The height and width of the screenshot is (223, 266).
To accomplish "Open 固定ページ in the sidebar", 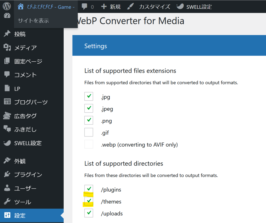I will pos(28,61).
